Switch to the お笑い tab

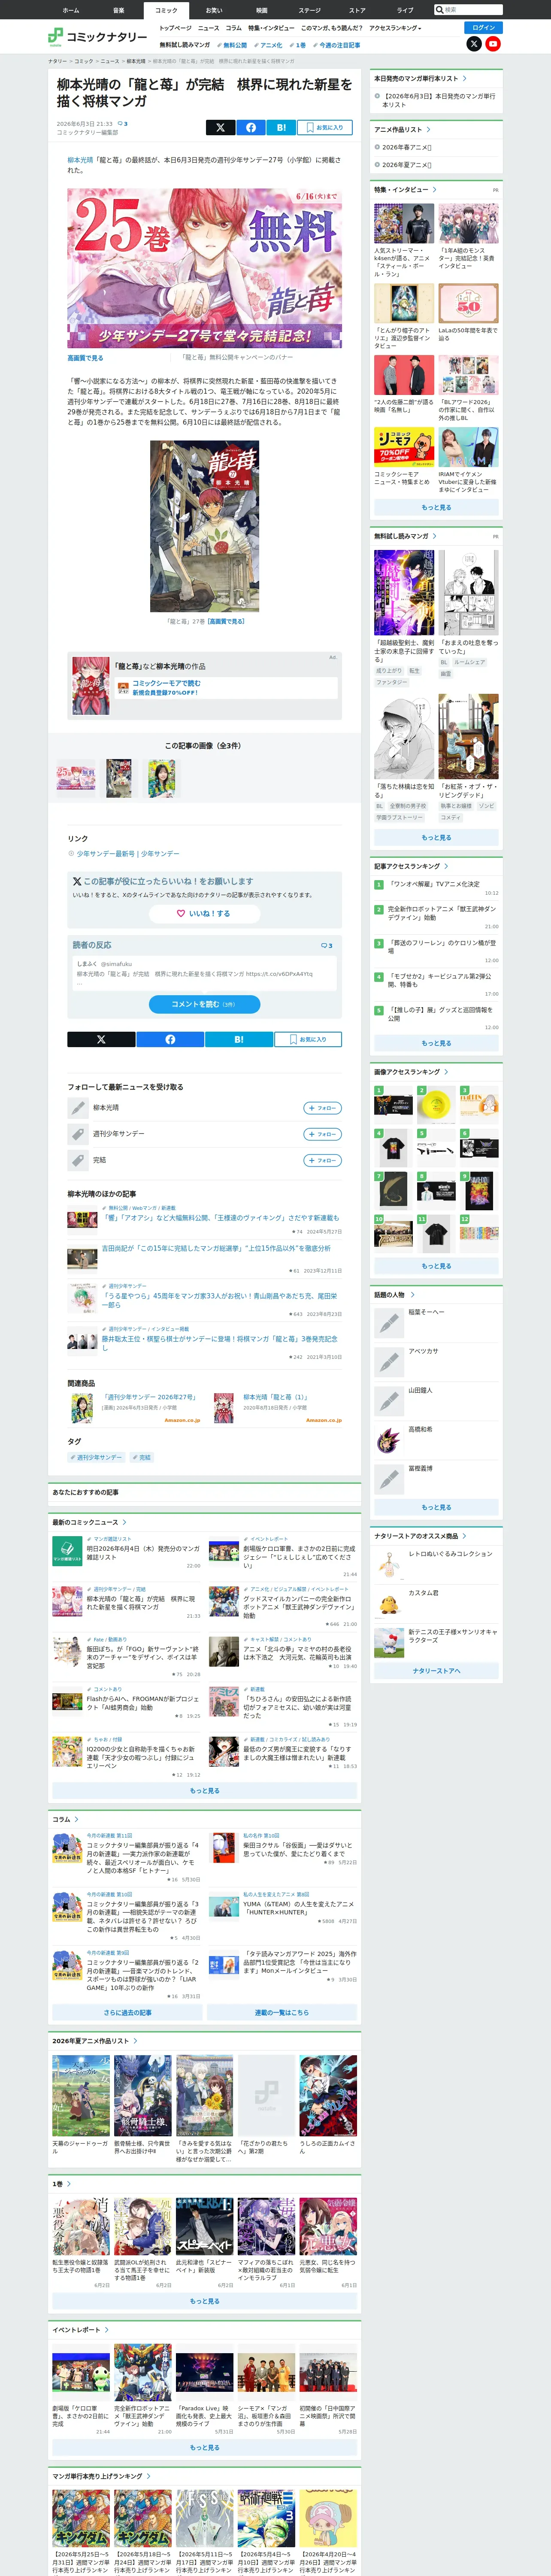pos(214,10)
